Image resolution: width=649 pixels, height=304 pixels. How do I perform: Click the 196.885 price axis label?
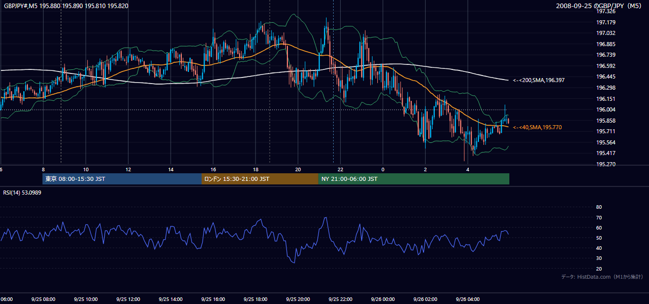606,44
